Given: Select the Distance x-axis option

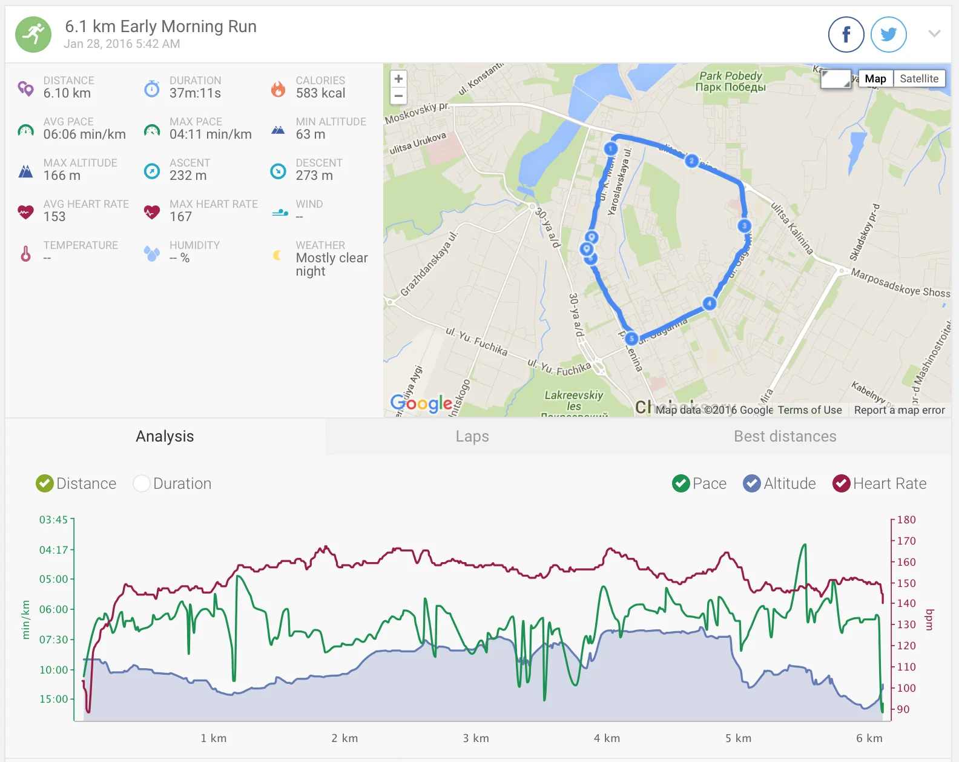Looking at the screenshot, I should [x=45, y=483].
